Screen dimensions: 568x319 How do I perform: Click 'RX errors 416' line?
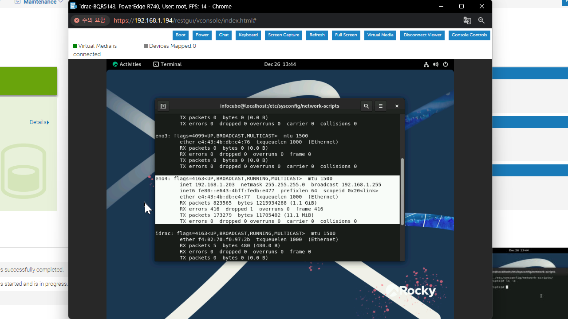[251, 209]
